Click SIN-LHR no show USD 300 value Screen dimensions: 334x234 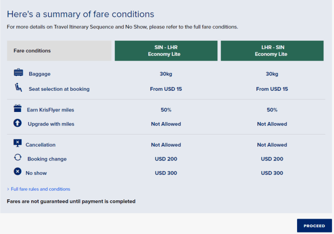coord(166,173)
